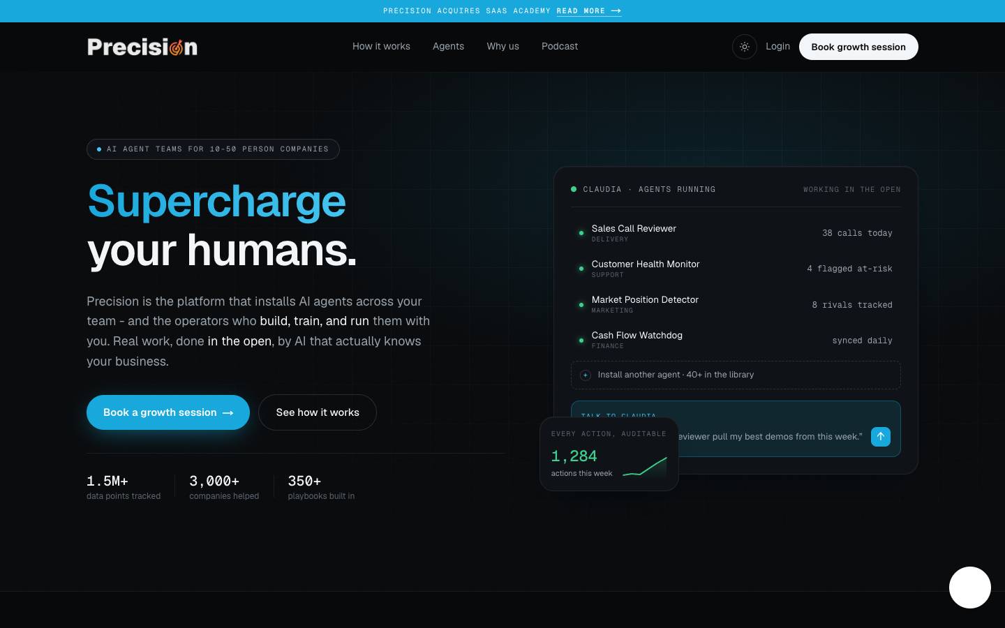This screenshot has height=628, width=1005.
Task: Click Book a growth session hero button
Action: pyautogui.click(x=168, y=412)
